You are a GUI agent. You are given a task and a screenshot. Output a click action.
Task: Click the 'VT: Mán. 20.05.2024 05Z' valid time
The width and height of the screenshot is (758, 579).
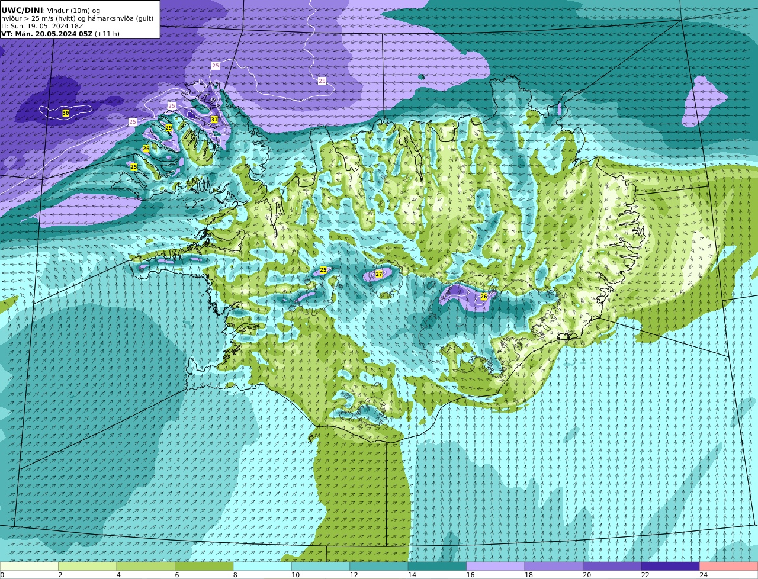(47, 34)
